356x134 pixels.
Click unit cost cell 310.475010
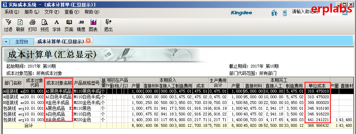(317, 91)
